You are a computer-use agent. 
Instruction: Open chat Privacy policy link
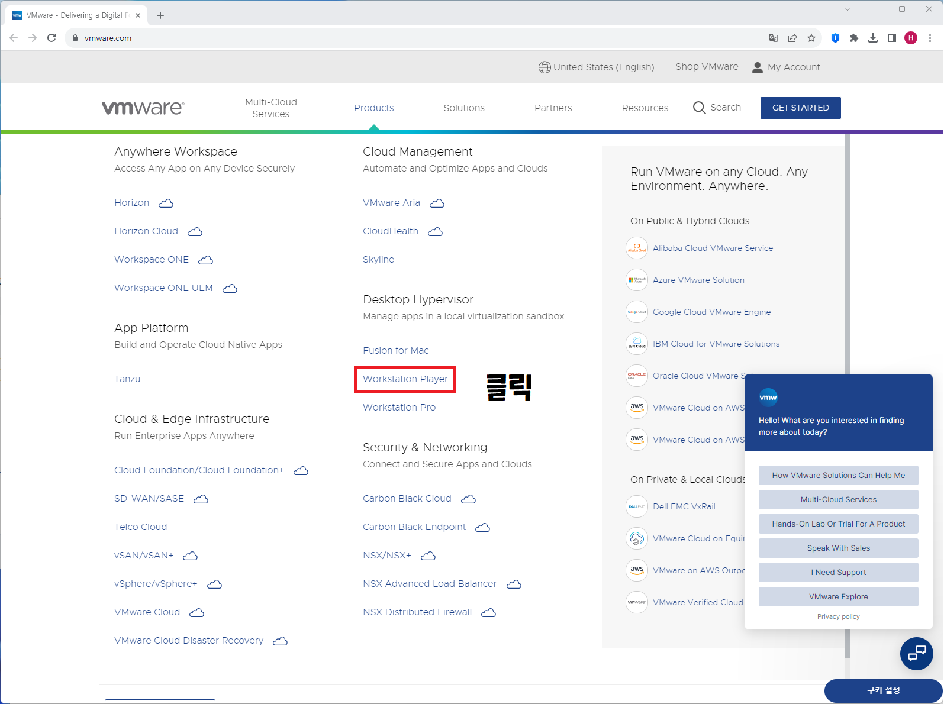pyautogui.click(x=839, y=616)
